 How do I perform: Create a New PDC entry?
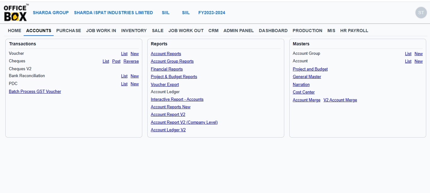[x=135, y=84]
